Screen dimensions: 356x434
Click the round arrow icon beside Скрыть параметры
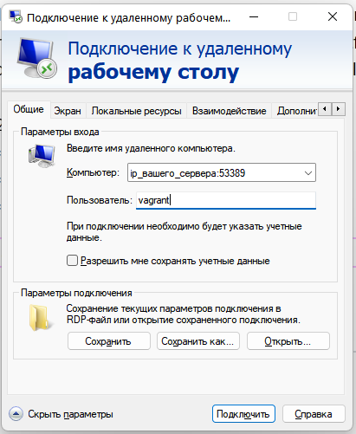pyautogui.click(x=16, y=414)
